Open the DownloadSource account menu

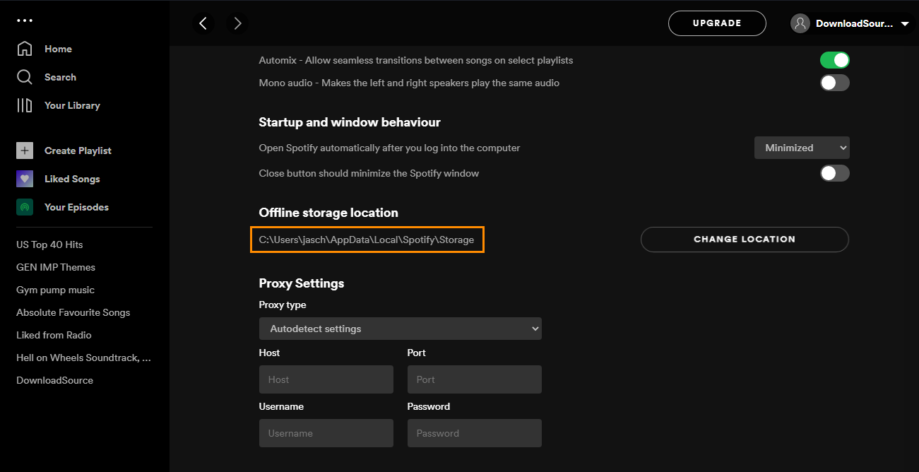click(x=852, y=23)
